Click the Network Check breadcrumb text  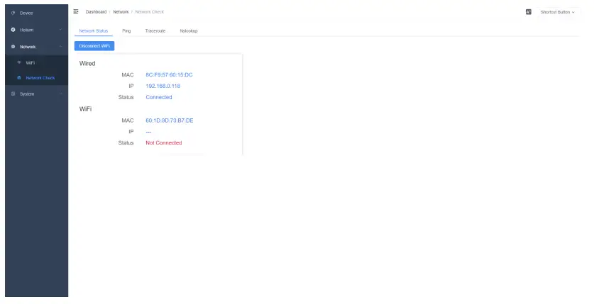pos(150,12)
